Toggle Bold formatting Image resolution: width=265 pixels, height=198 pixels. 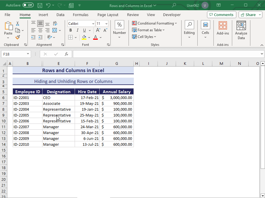[70, 30]
